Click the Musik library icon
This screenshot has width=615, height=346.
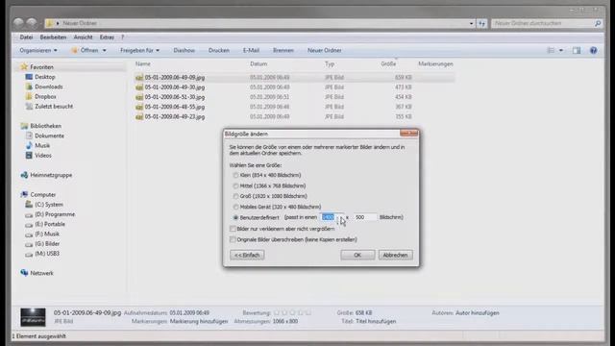29,145
